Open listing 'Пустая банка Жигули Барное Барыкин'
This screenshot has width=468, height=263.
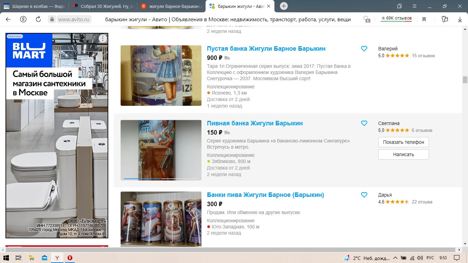[266, 49]
